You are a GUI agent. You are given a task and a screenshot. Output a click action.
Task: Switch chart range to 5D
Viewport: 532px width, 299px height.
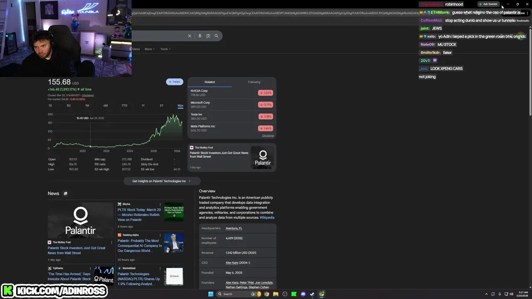(69, 105)
